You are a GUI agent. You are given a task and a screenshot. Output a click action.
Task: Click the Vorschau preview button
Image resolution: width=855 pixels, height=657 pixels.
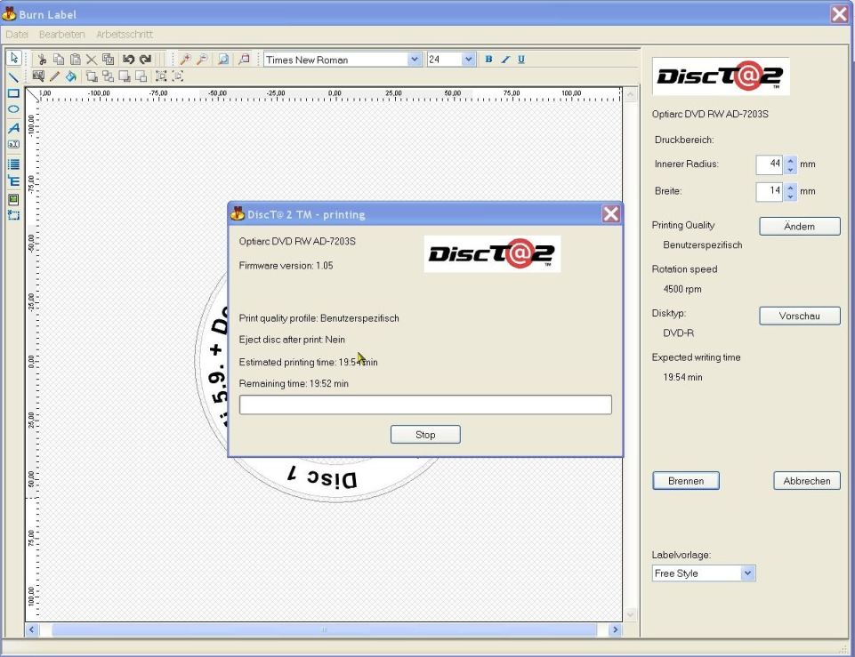[x=799, y=316]
